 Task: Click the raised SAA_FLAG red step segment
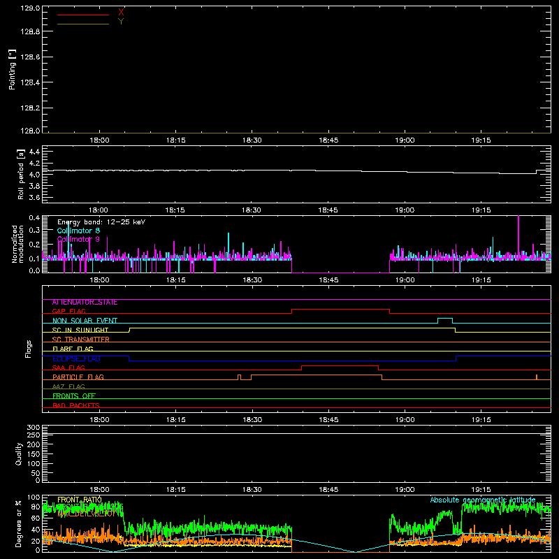(340, 365)
